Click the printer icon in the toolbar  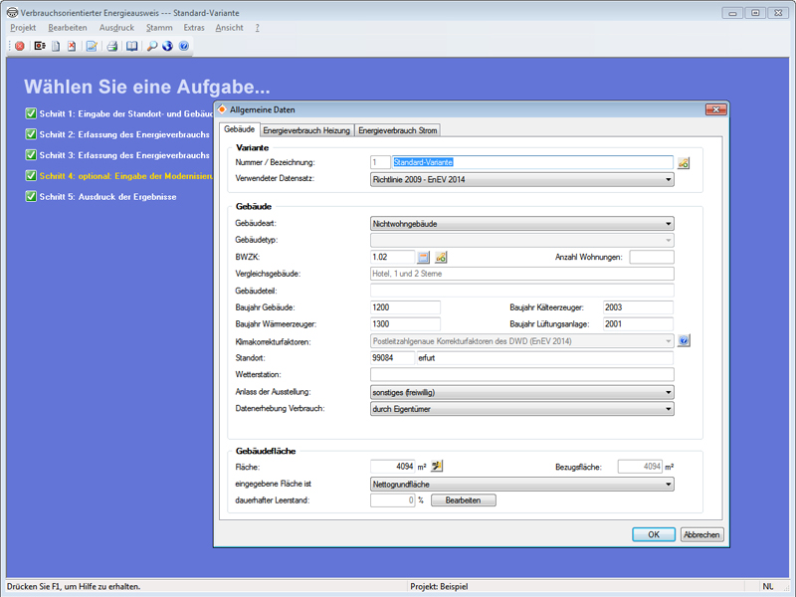click(112, 46)
